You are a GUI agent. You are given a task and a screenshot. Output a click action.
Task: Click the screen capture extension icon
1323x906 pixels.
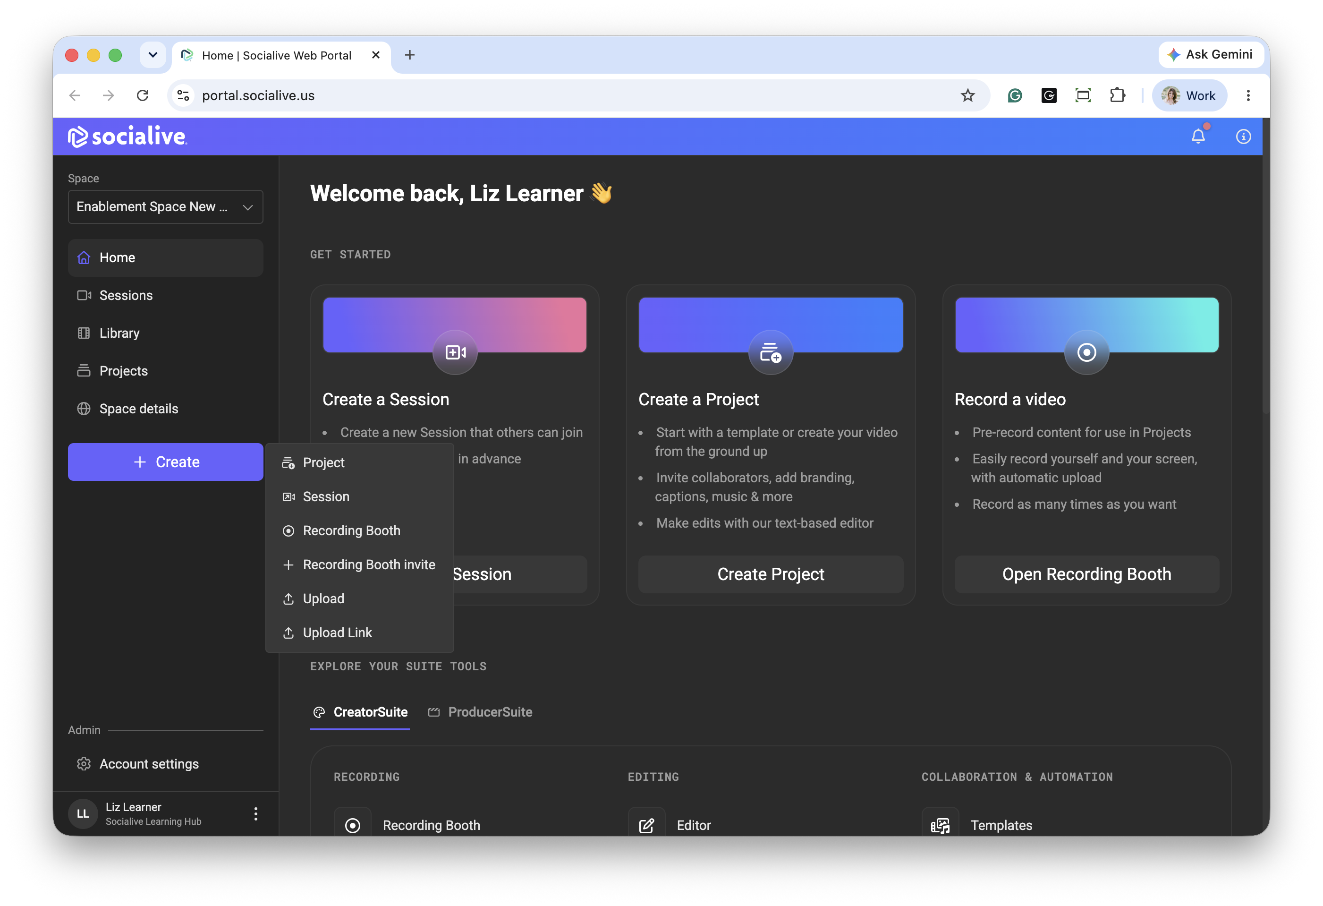[1083, 96]
